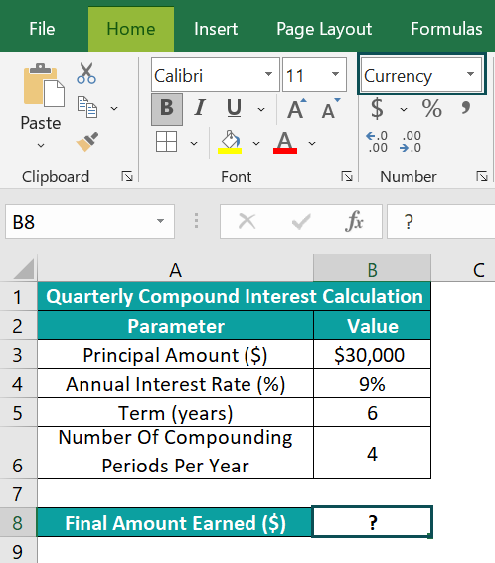
Task: Open the Copy options dropdown arrow
Action: (x=114, y=108)
